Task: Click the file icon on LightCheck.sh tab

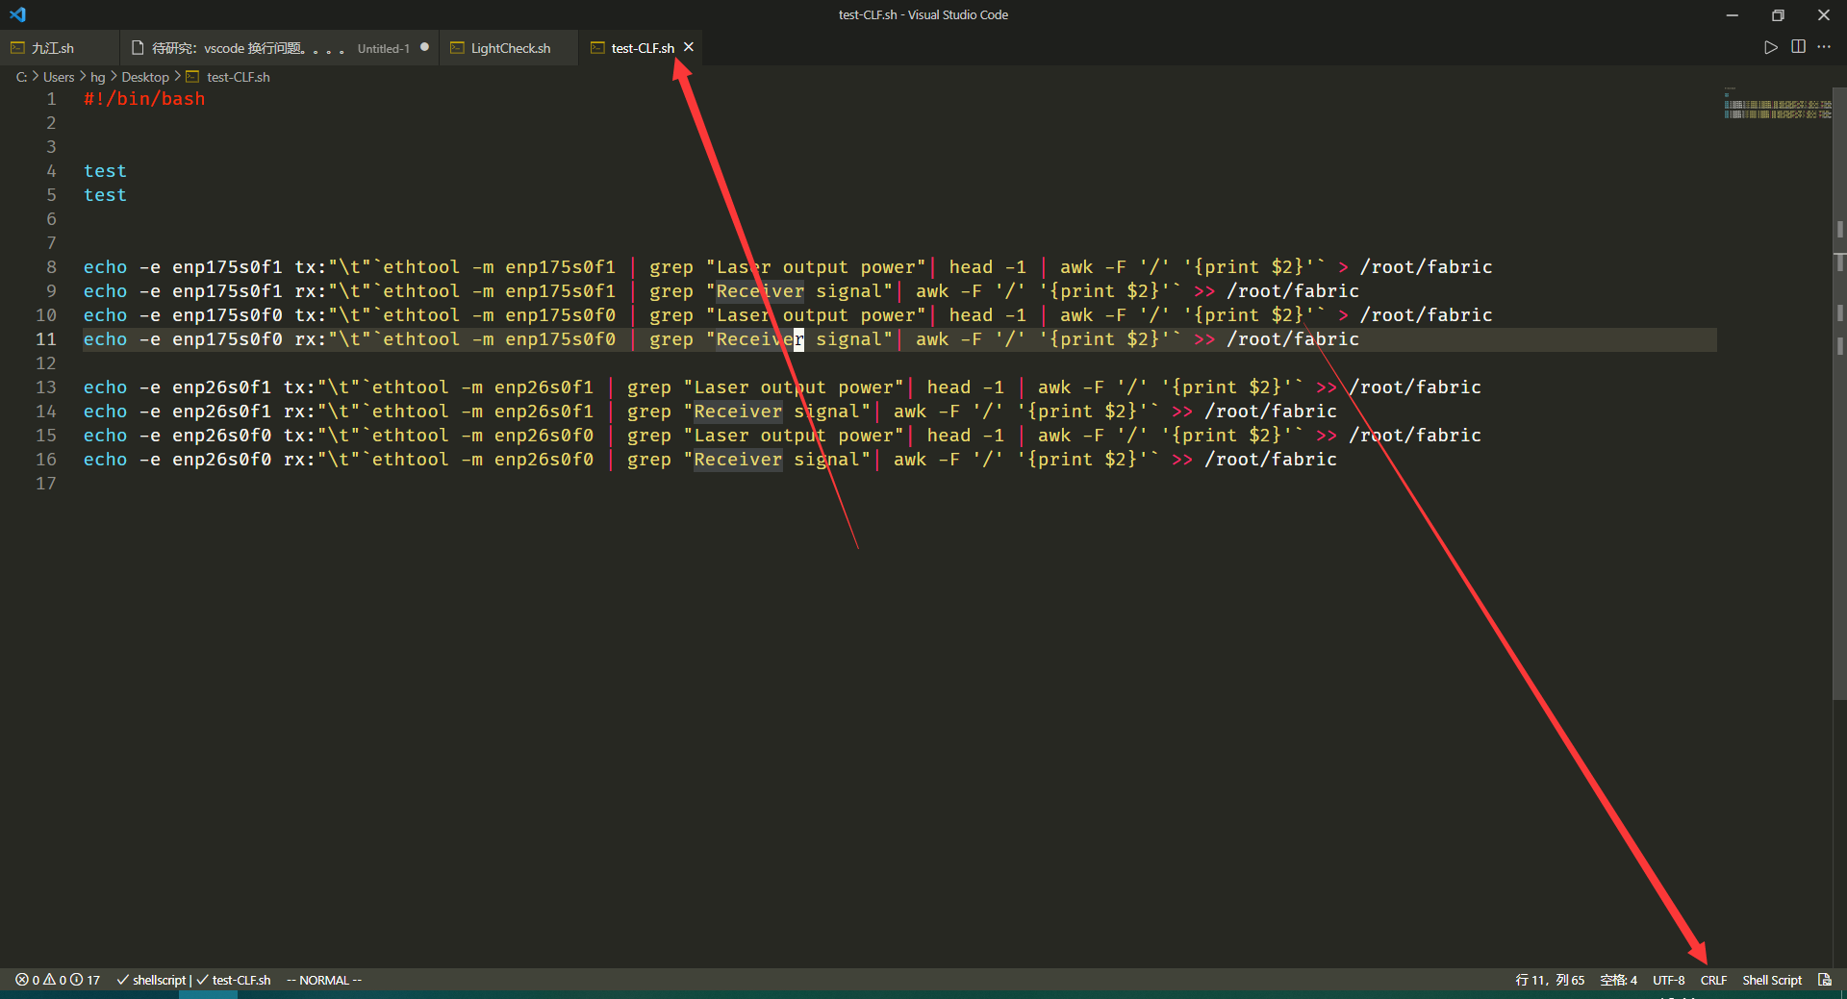Action: point(457,48)
